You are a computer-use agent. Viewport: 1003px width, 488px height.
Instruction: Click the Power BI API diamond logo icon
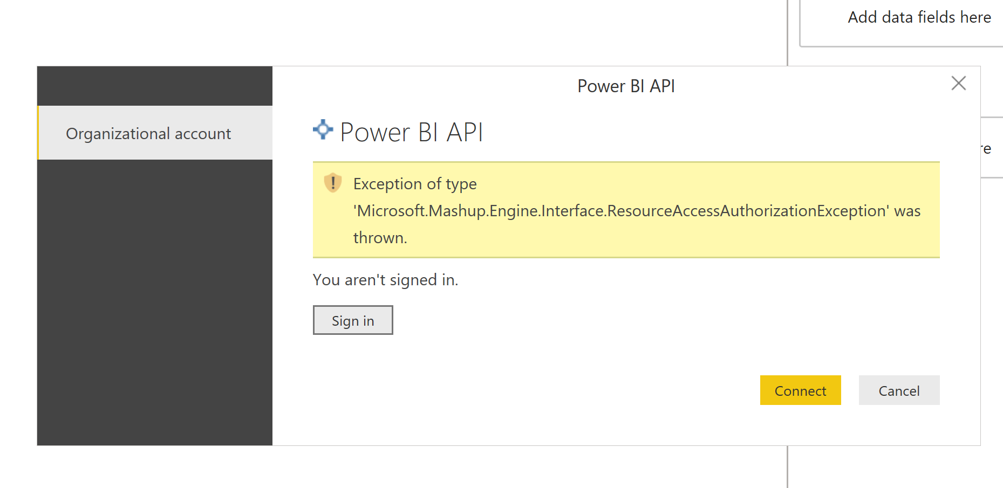click(322, 129)
